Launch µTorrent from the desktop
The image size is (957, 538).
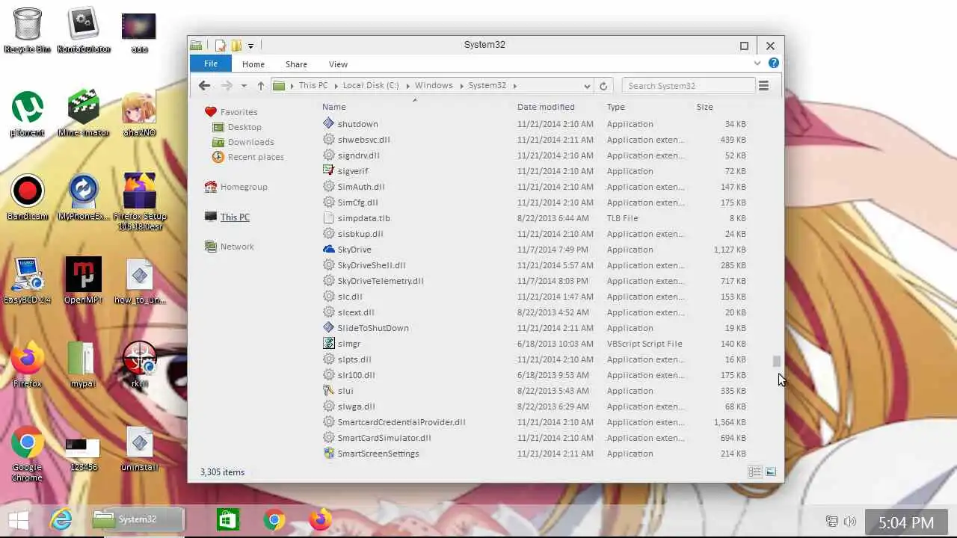pyautogui.click(x=28, y=114)
